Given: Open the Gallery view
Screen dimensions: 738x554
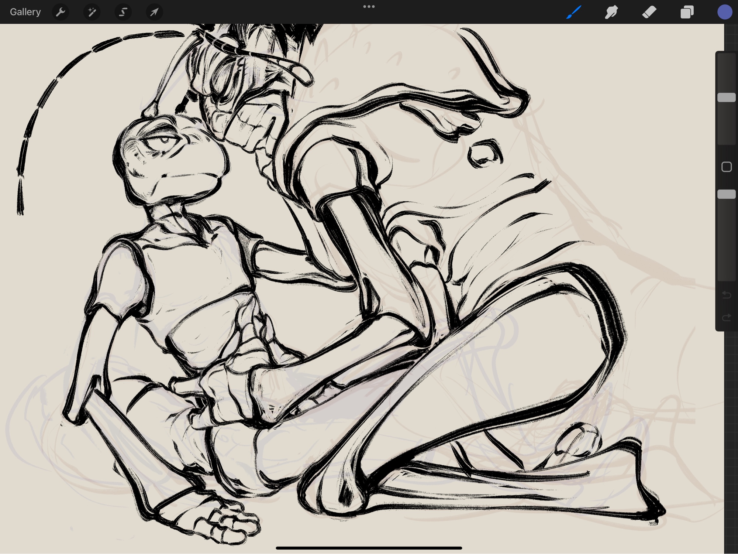Looking at the screenshot, I should point(25,12).
